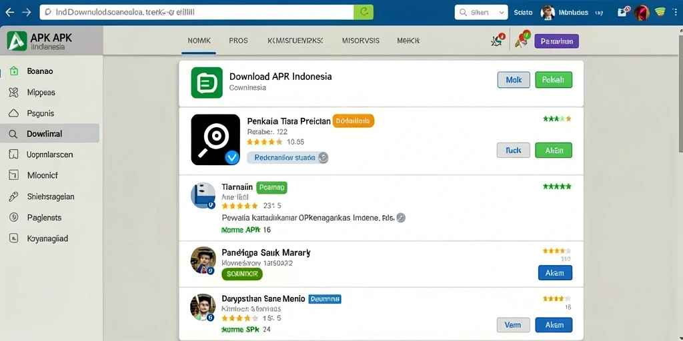683x341 pixels.
Task: Click the Vern button
Action: pos(514,325)
